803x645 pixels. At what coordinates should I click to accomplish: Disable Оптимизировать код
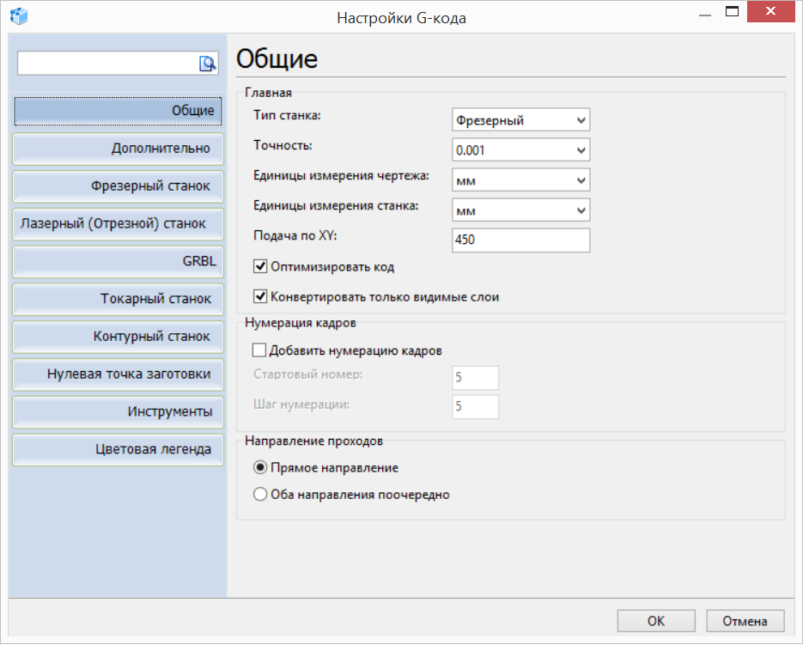coord(260,266)
